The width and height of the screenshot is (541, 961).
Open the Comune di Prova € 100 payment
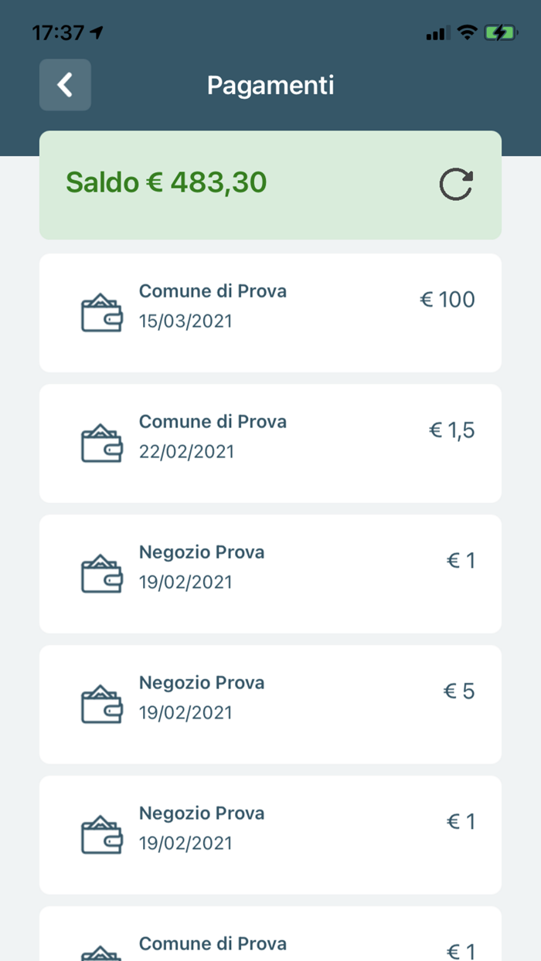pos(270,313)
